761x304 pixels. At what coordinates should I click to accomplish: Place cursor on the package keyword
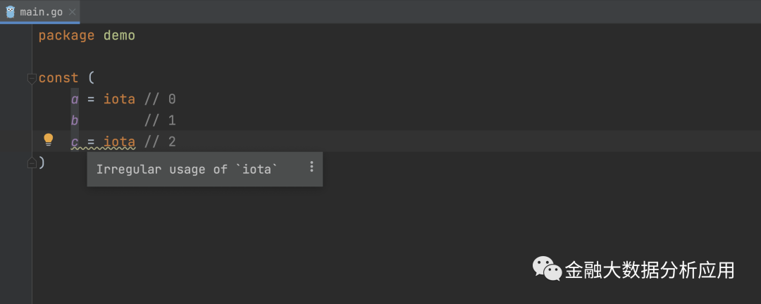[66, 35]
